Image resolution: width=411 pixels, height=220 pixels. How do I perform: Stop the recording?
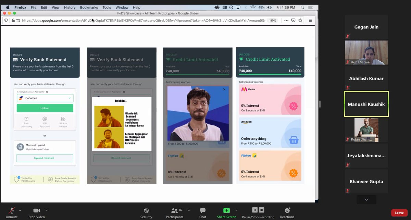pos(261,210)
